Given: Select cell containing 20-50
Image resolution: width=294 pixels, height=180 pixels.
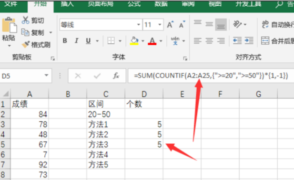Looking at the screenshot, I should click(x=106, y=114).
